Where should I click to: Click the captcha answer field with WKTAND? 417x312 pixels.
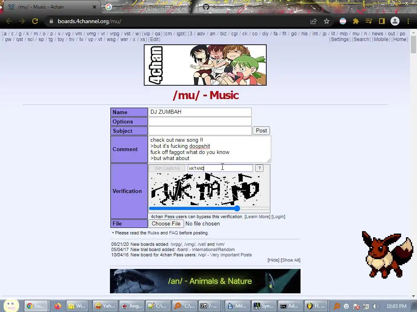coord(220,168)
